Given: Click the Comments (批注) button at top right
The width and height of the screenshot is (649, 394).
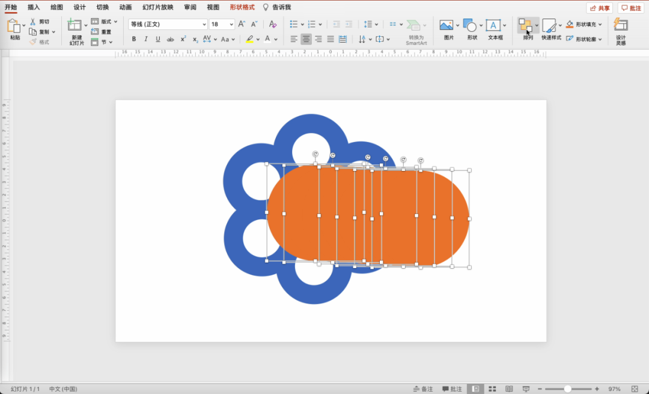Looking at the screenshot, I should (631, 8).
